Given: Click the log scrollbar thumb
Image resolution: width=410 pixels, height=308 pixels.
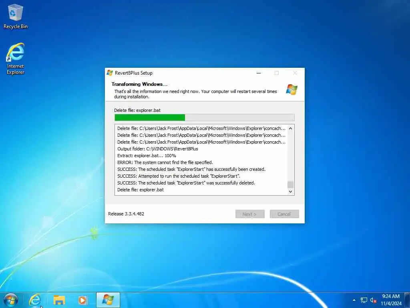Looking at the screenshot, I should pyautogui.click(x=290, y=184).
